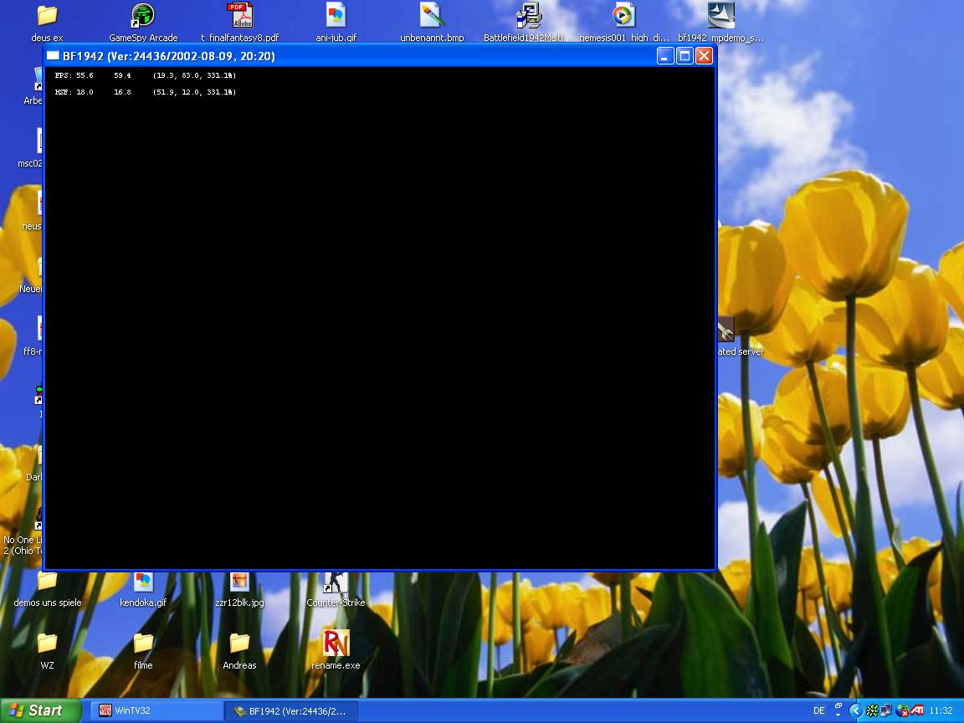This screenshot has width=964, height=723.
Task: Close the BF1942 window
Action: 704,56
